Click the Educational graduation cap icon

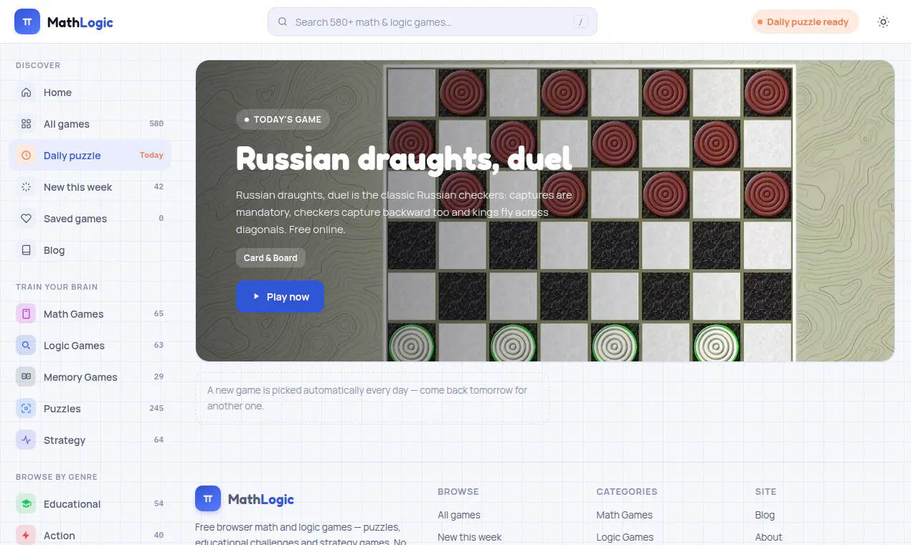[x=27, y=504]
